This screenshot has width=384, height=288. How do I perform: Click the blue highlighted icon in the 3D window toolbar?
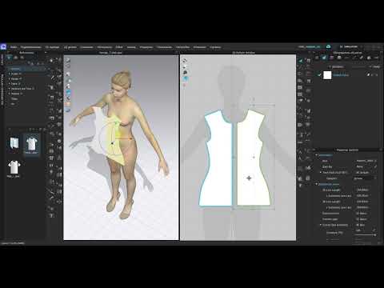(68, 93)
